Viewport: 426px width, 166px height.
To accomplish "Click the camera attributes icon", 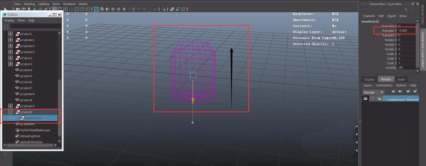I will (x=23, y=9).
